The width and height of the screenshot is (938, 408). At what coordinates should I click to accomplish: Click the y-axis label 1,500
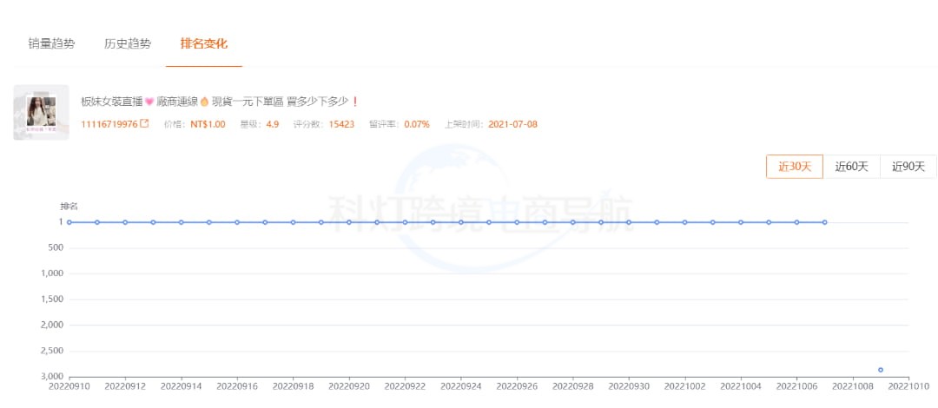pyautogui.click(x=53, y=299)
